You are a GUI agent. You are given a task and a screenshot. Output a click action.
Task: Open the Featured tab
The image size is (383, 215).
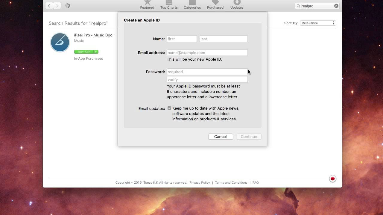(x=147, y=5)
